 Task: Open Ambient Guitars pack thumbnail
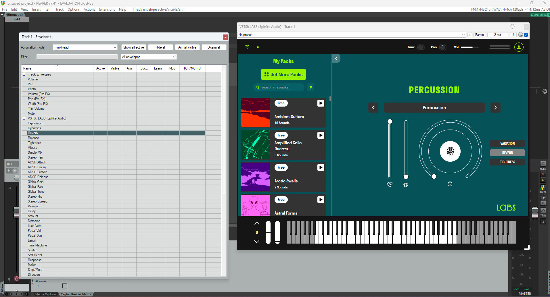256,113
